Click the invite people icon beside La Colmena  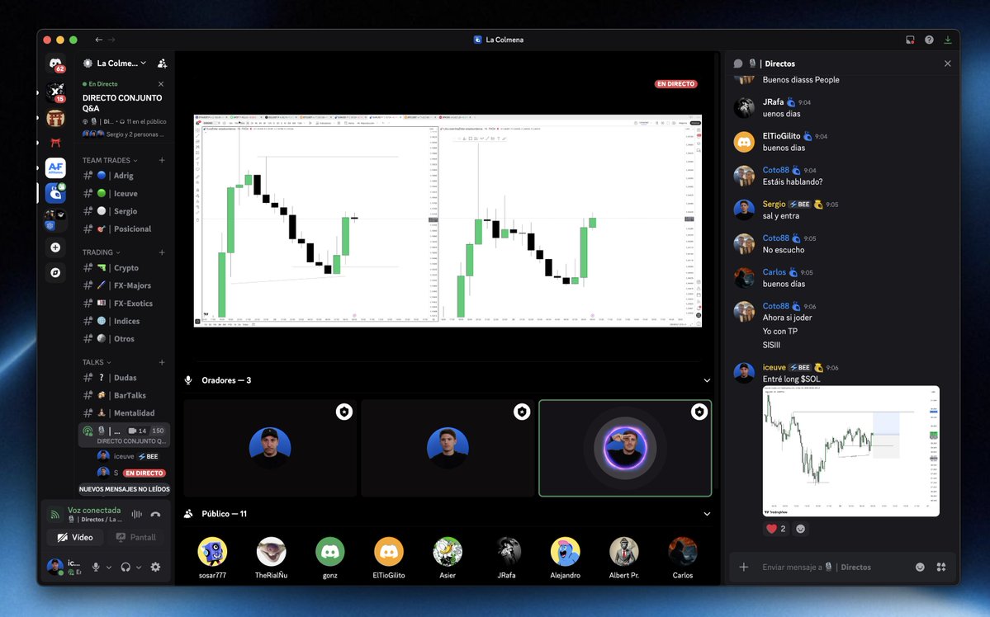click(163, 63)
